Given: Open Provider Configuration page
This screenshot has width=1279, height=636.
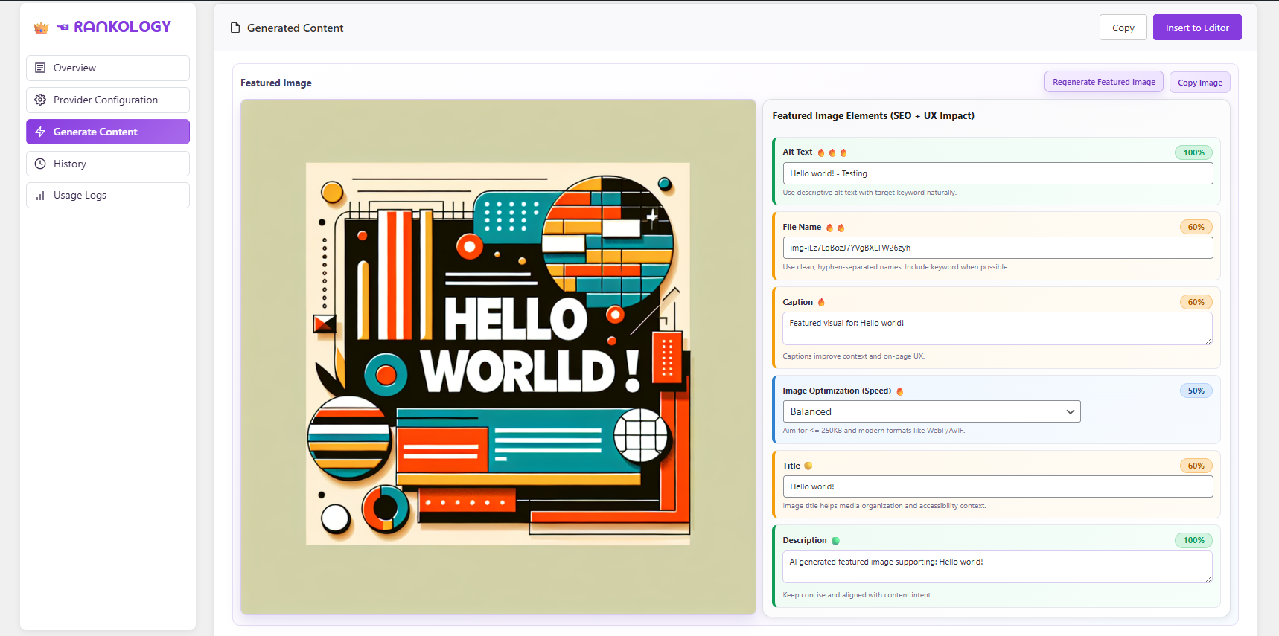Looking at the screenshot, I should 108,100.
